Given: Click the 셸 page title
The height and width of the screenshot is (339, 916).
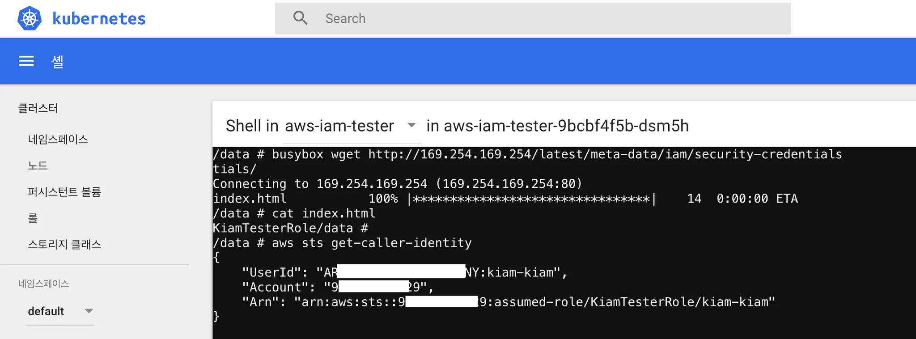Looking at the screenshot, I should (57, 61).
